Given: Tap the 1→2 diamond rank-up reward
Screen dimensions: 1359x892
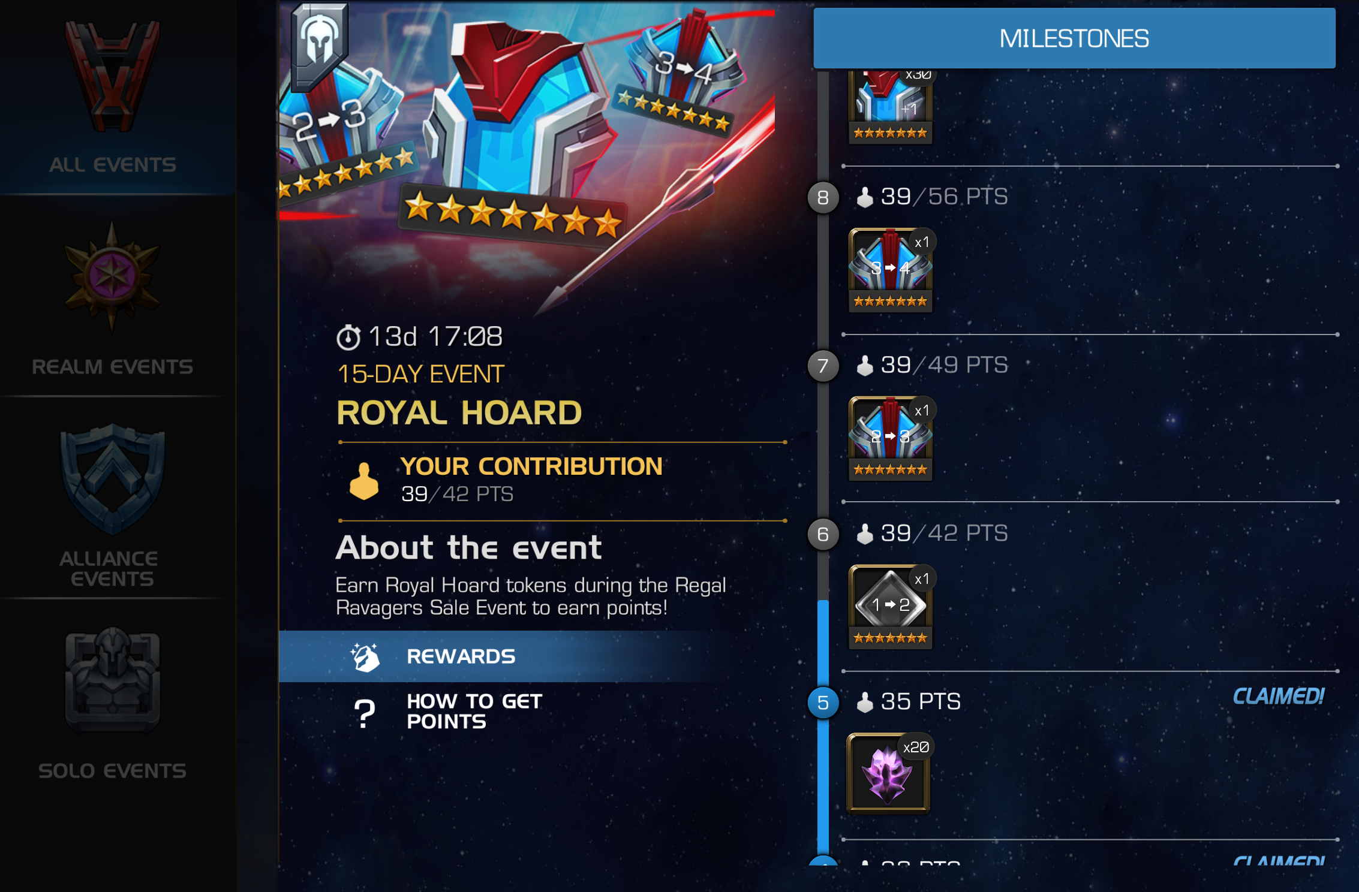Looking at the screenshot, I should coord(891,607).
